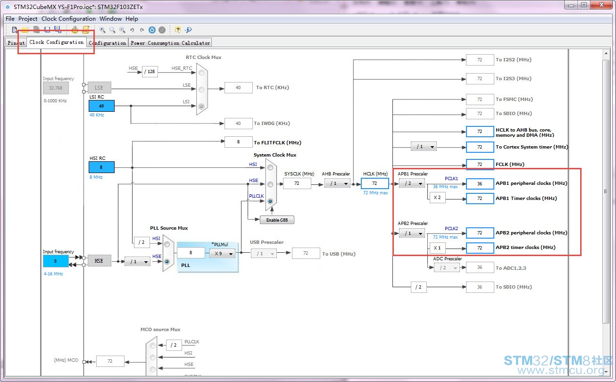
Task: Select PLLCLK in the MCO source Mux
Action: [152, 345]
